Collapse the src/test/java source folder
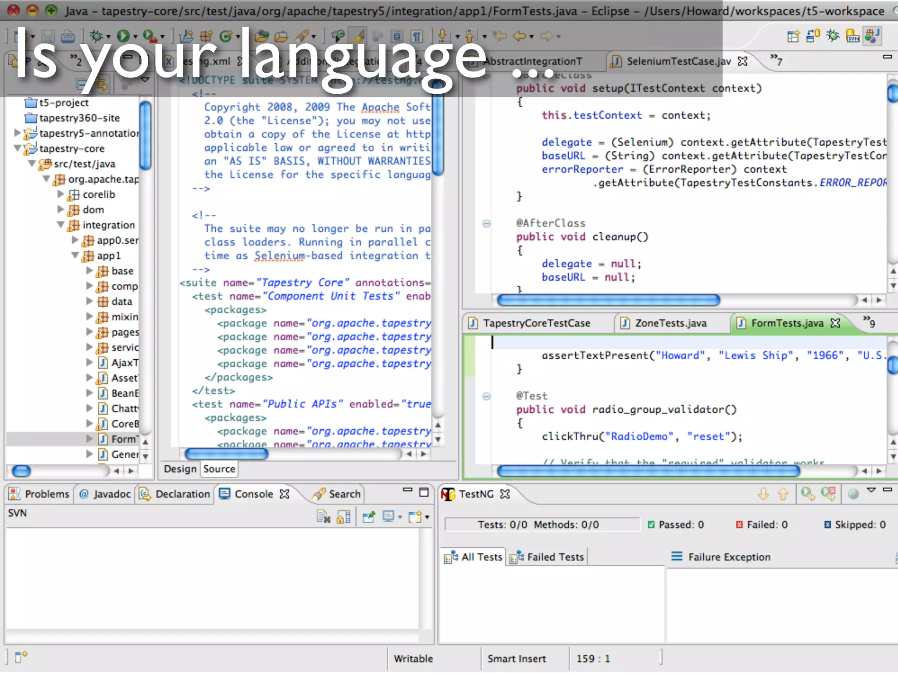This screenshot has width=898, height=673. point(32,163)
